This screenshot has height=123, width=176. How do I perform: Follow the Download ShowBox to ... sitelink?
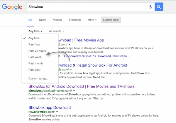click(114, 56)
